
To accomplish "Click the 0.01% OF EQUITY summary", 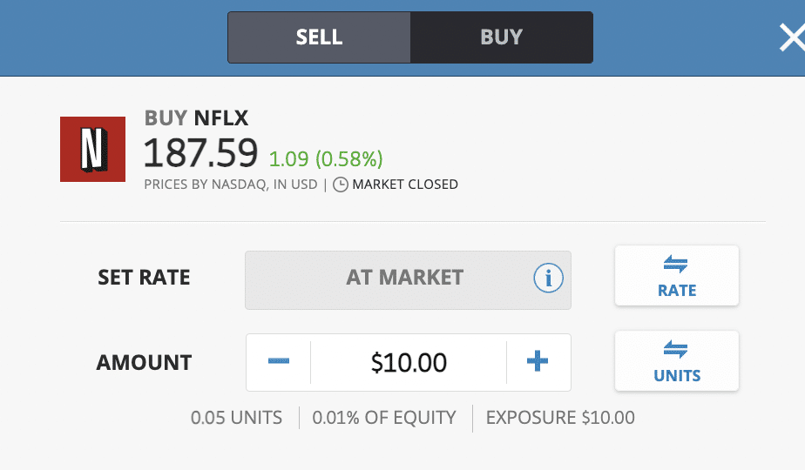I will tap(384, 418).
